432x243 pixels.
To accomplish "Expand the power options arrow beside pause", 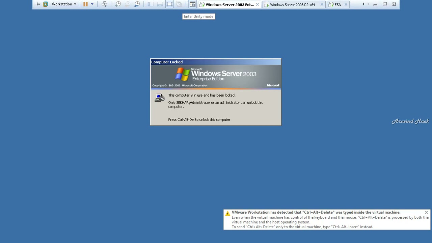I will pyautogui.click(x=92, y=4).
